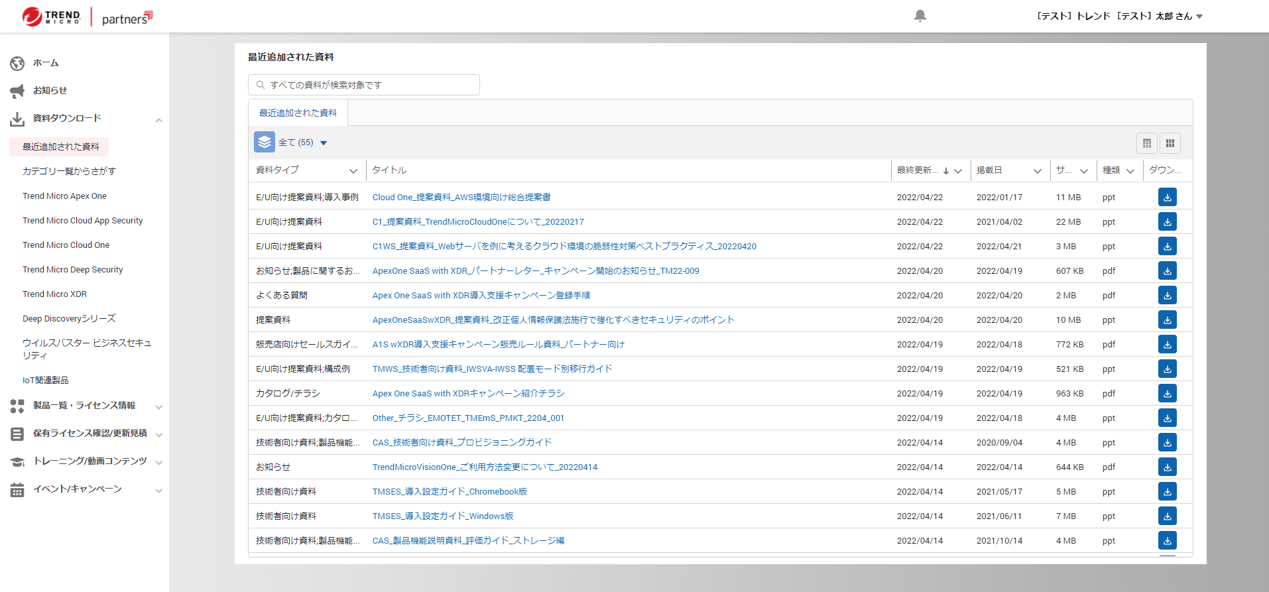Click download icon for TMSES Chromebook guide
Image resolution: width=1269 pixels, height=592 pixels.
1167,492
